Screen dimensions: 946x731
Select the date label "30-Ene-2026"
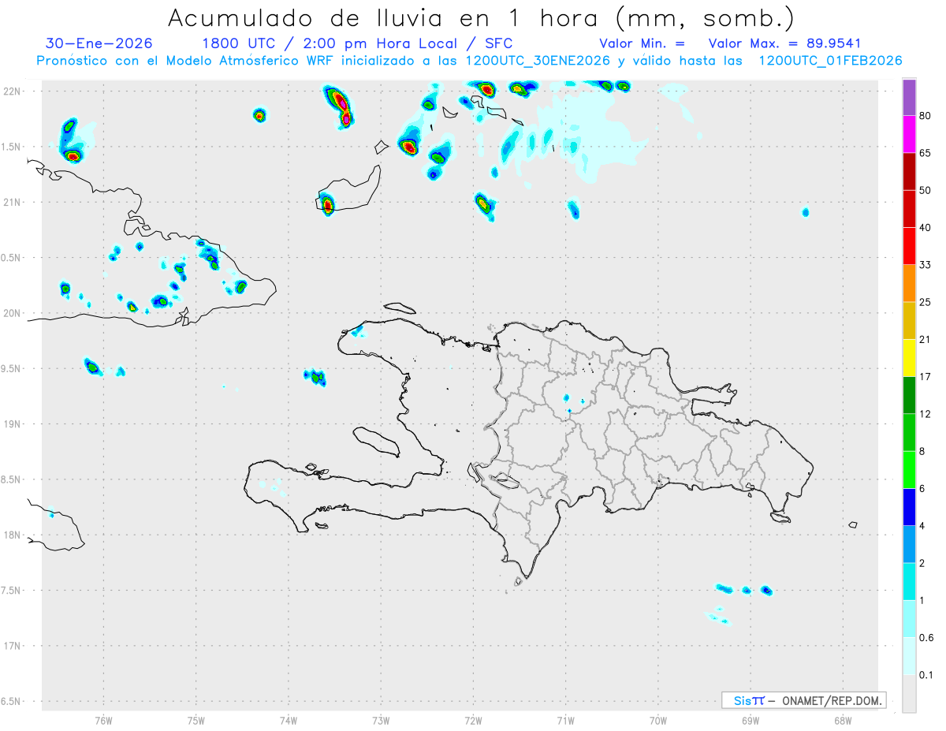[99, 43]
